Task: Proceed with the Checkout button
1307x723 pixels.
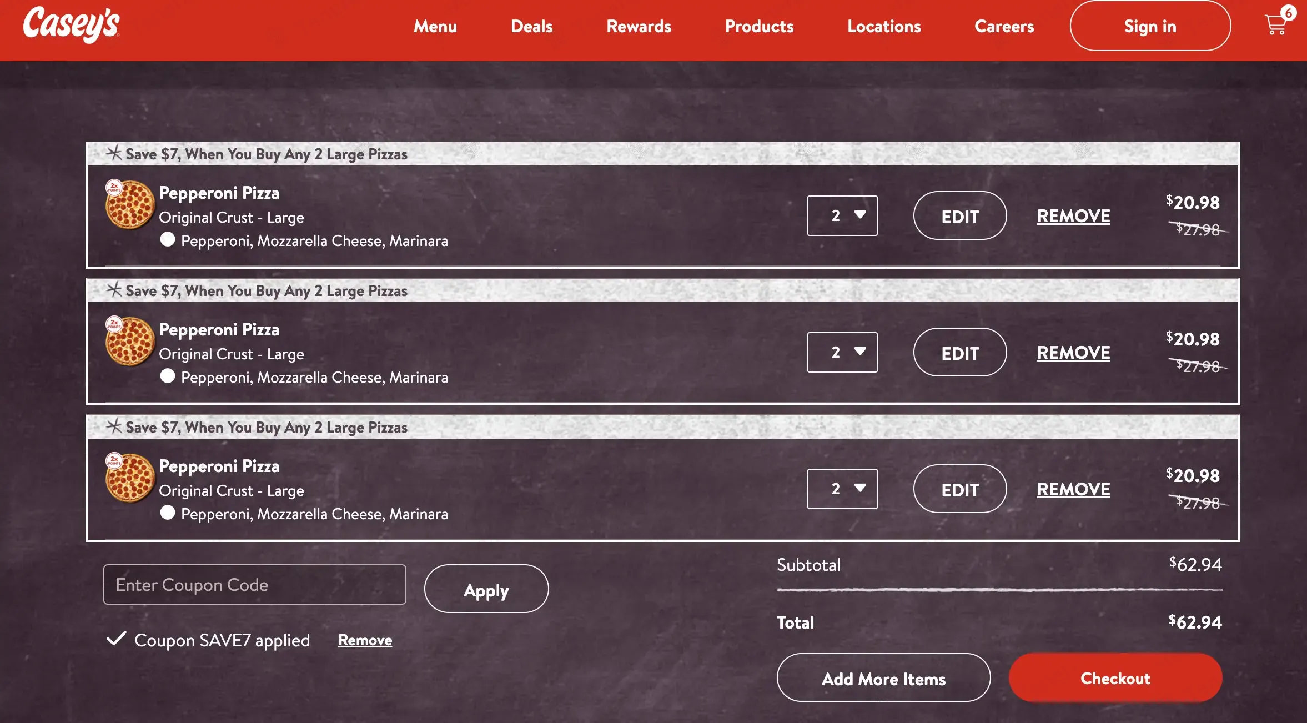Action: (x=1115, y=678)
